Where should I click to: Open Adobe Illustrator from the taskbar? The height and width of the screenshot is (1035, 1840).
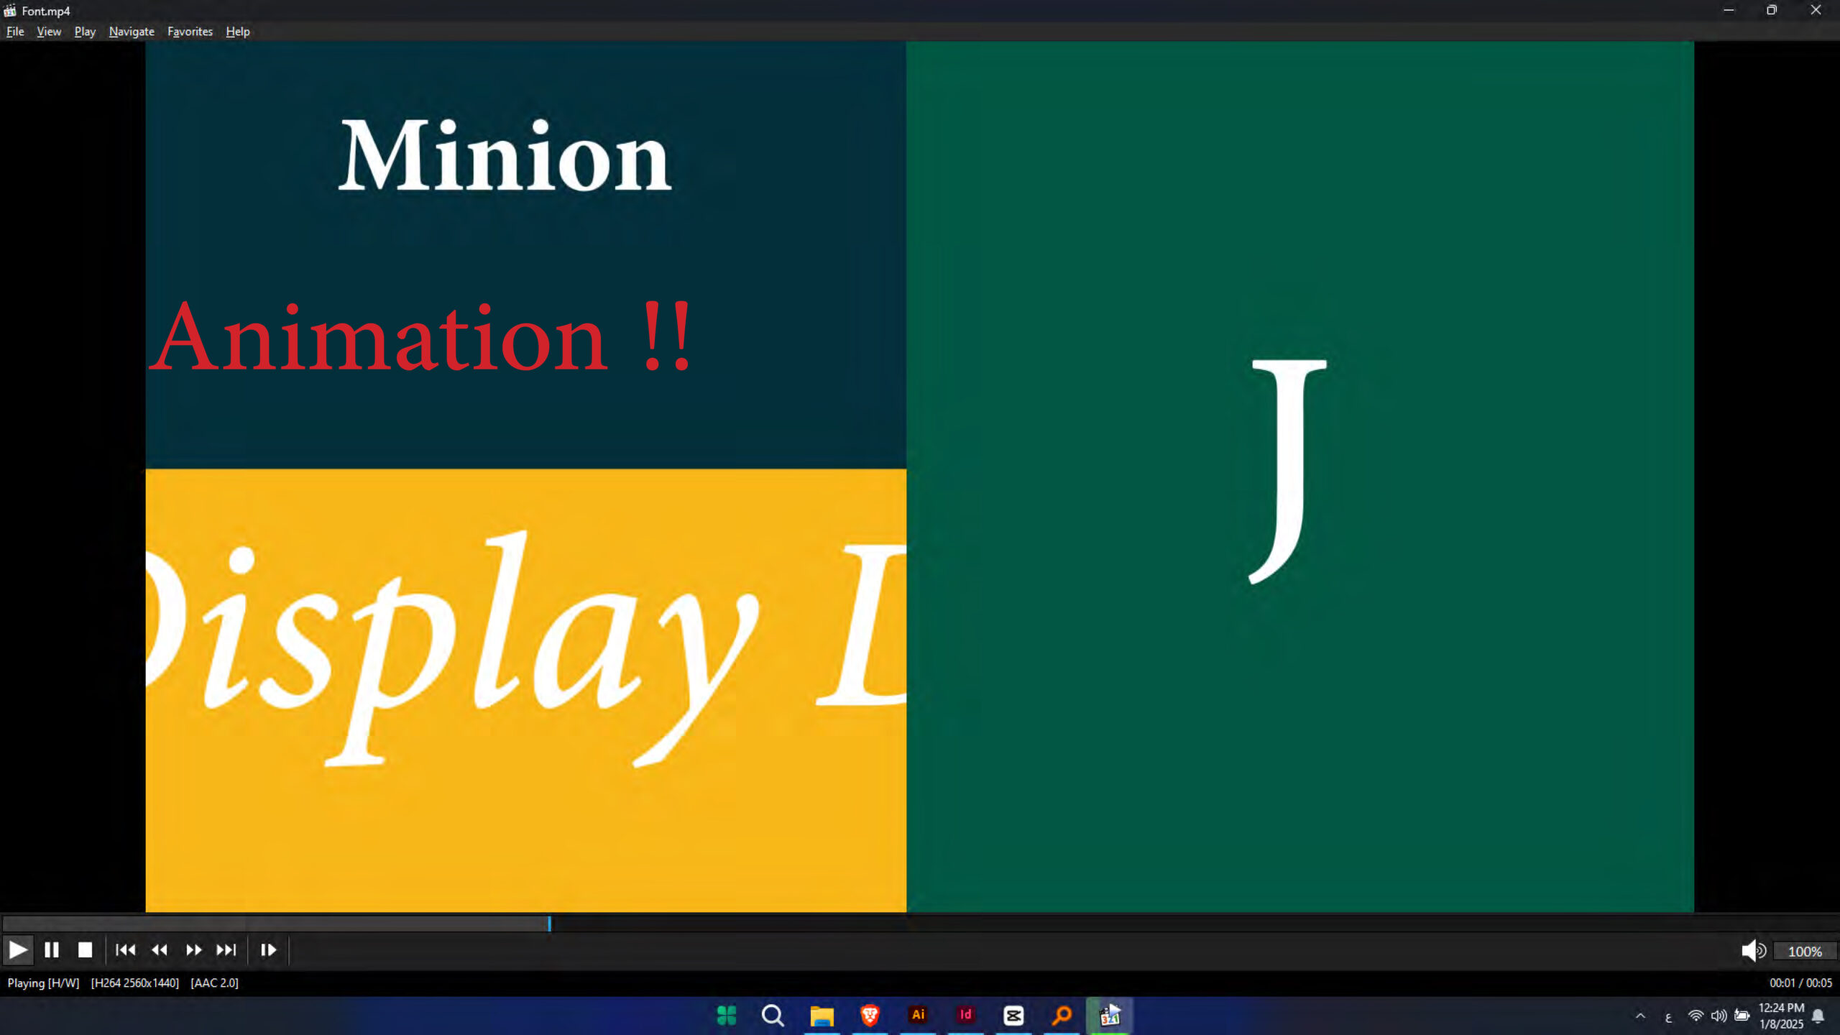click(x=918, y=1015)
